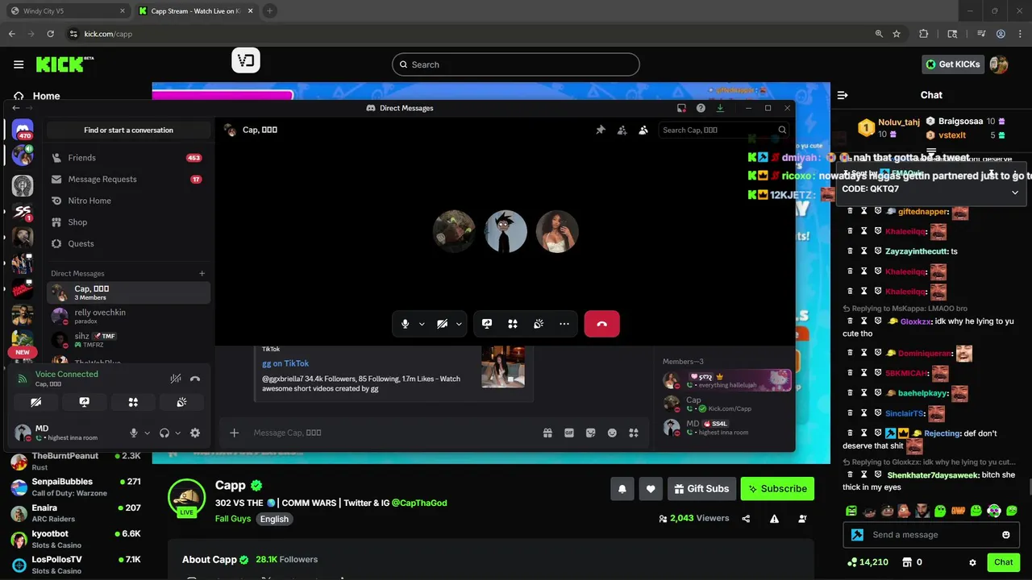The image size is (1032, 580).
Task: Open Discord direct messages home icon
Action: 23,130
